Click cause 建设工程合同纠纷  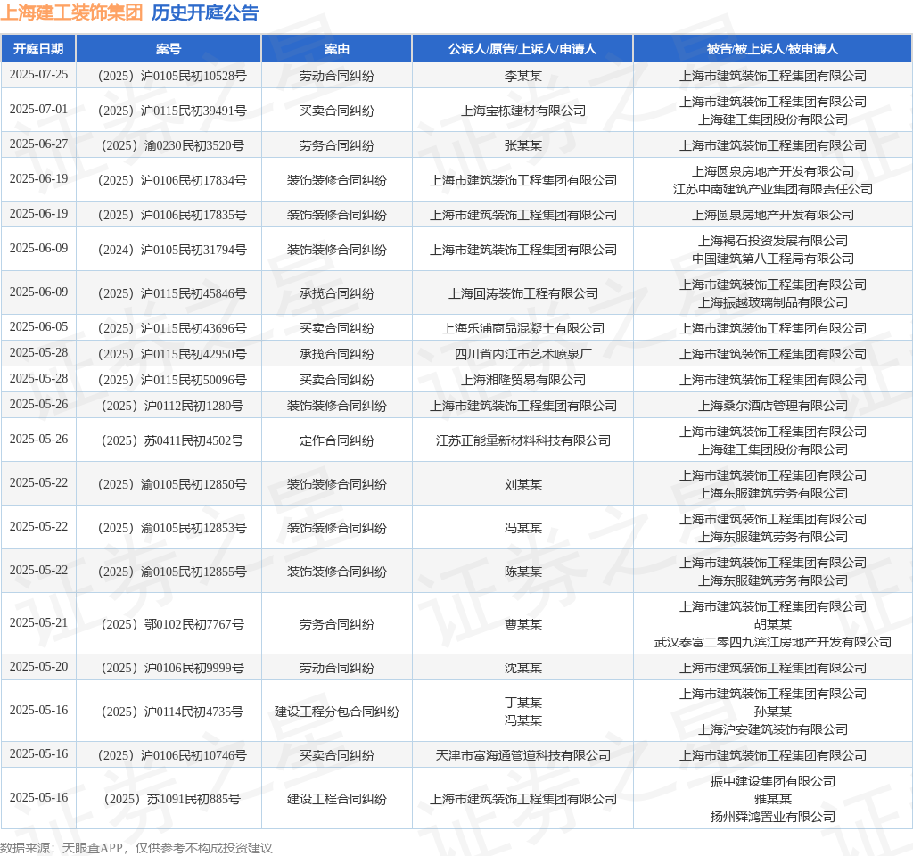(x=336, y=799)
